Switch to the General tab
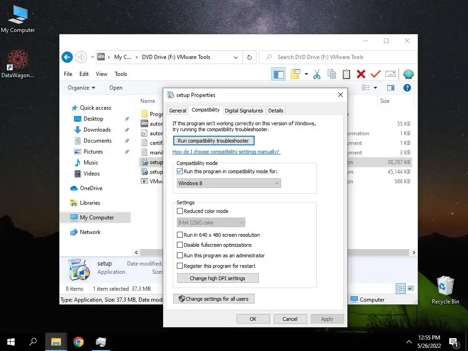468x351 pixels. (x=178, y=111)
